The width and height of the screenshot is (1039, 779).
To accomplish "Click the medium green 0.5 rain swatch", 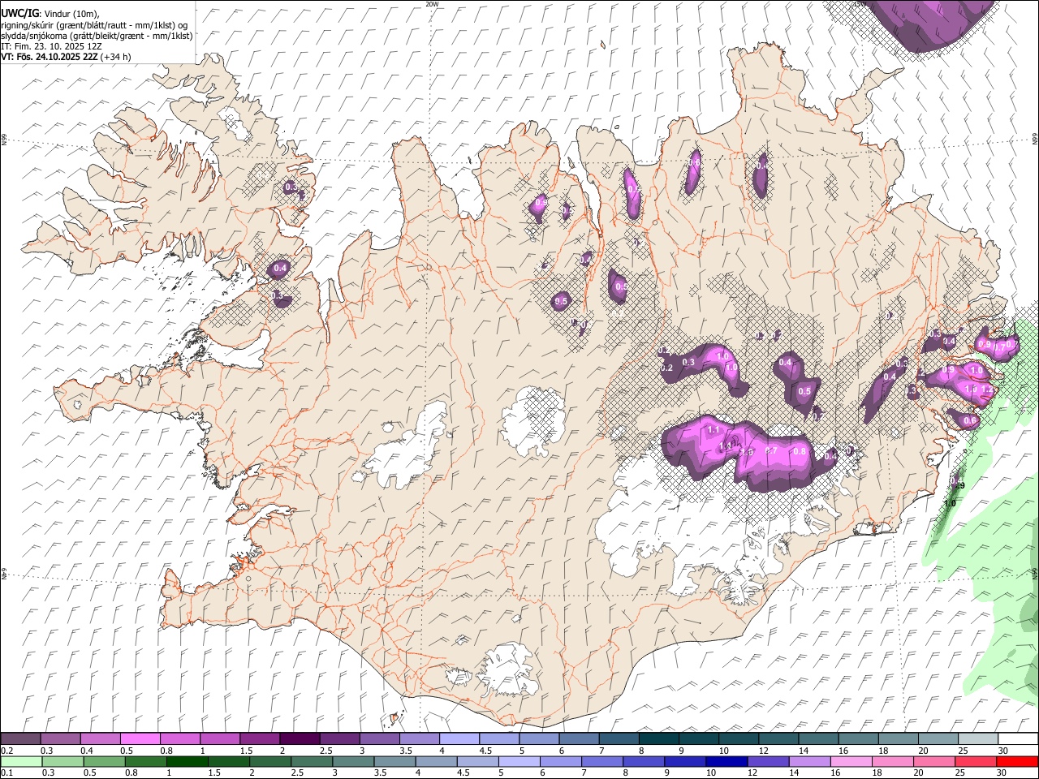I will pyautogui.click(x=104, y=761).
